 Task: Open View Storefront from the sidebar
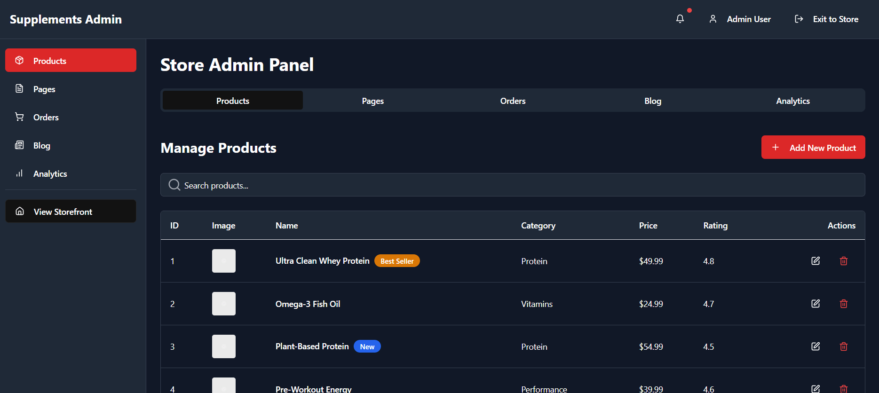point(71,212)
